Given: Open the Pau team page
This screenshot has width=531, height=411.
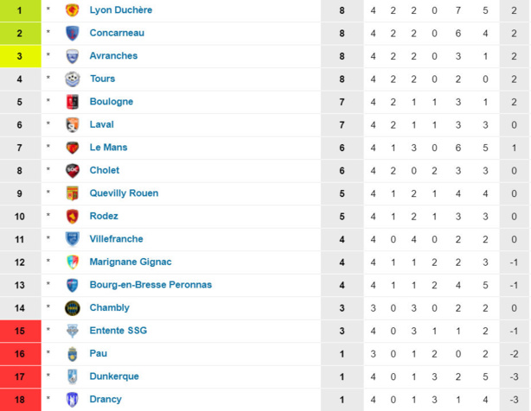Looking at the screenshot, I should point(99,353).
